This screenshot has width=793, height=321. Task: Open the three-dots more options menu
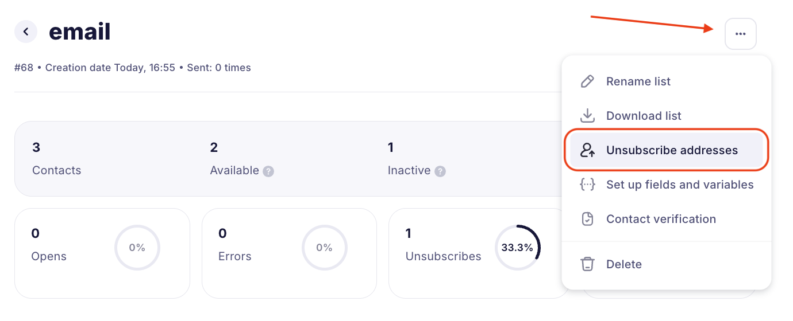point(740,34)
